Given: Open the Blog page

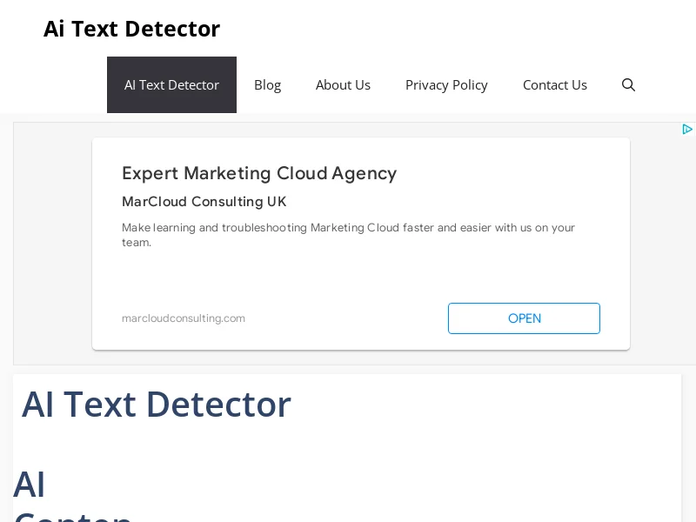Looking at the screenshot, I should pos(267,84).
